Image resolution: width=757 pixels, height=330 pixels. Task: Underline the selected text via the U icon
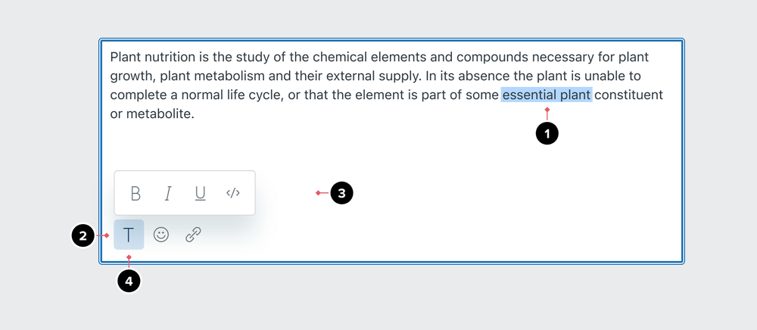[201, 193]
